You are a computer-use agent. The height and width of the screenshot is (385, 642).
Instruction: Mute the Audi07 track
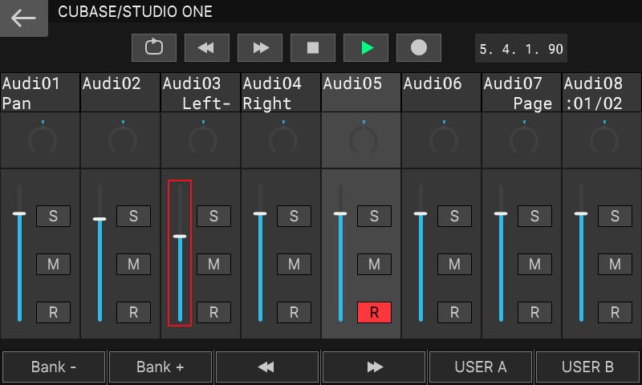coord(534,265)
